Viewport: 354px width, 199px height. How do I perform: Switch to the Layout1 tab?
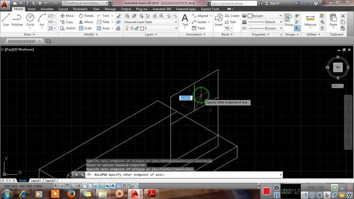click(36, 181)
